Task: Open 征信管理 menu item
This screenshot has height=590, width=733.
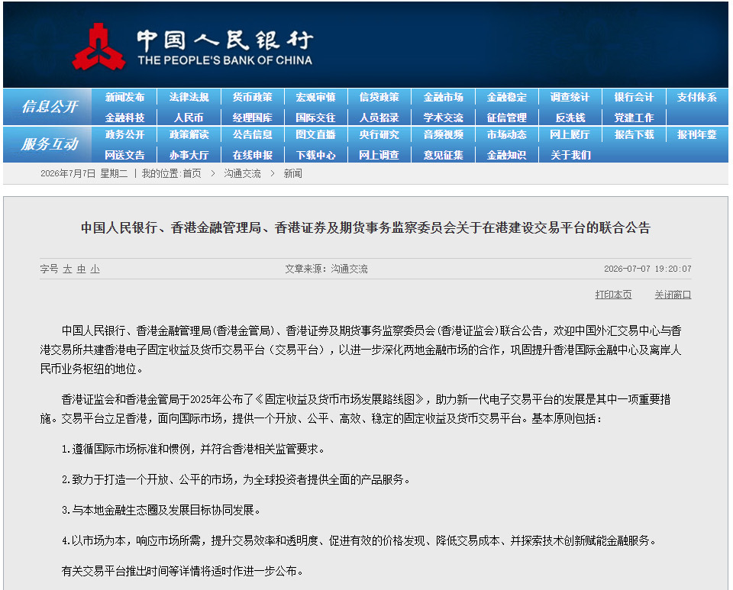Action: coord(507,118)
